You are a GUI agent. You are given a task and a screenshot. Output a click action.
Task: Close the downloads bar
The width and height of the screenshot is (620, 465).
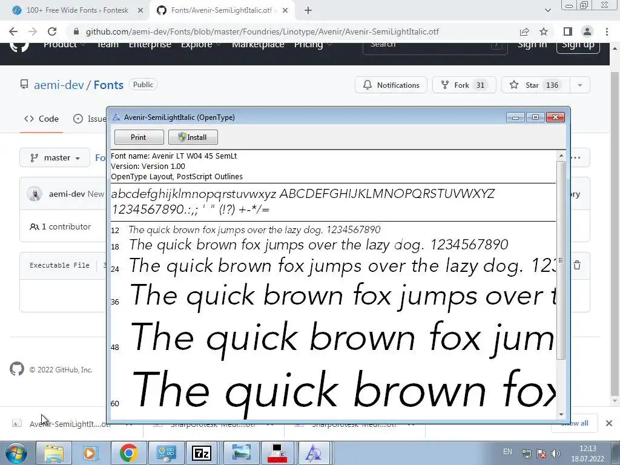point(609,423)
